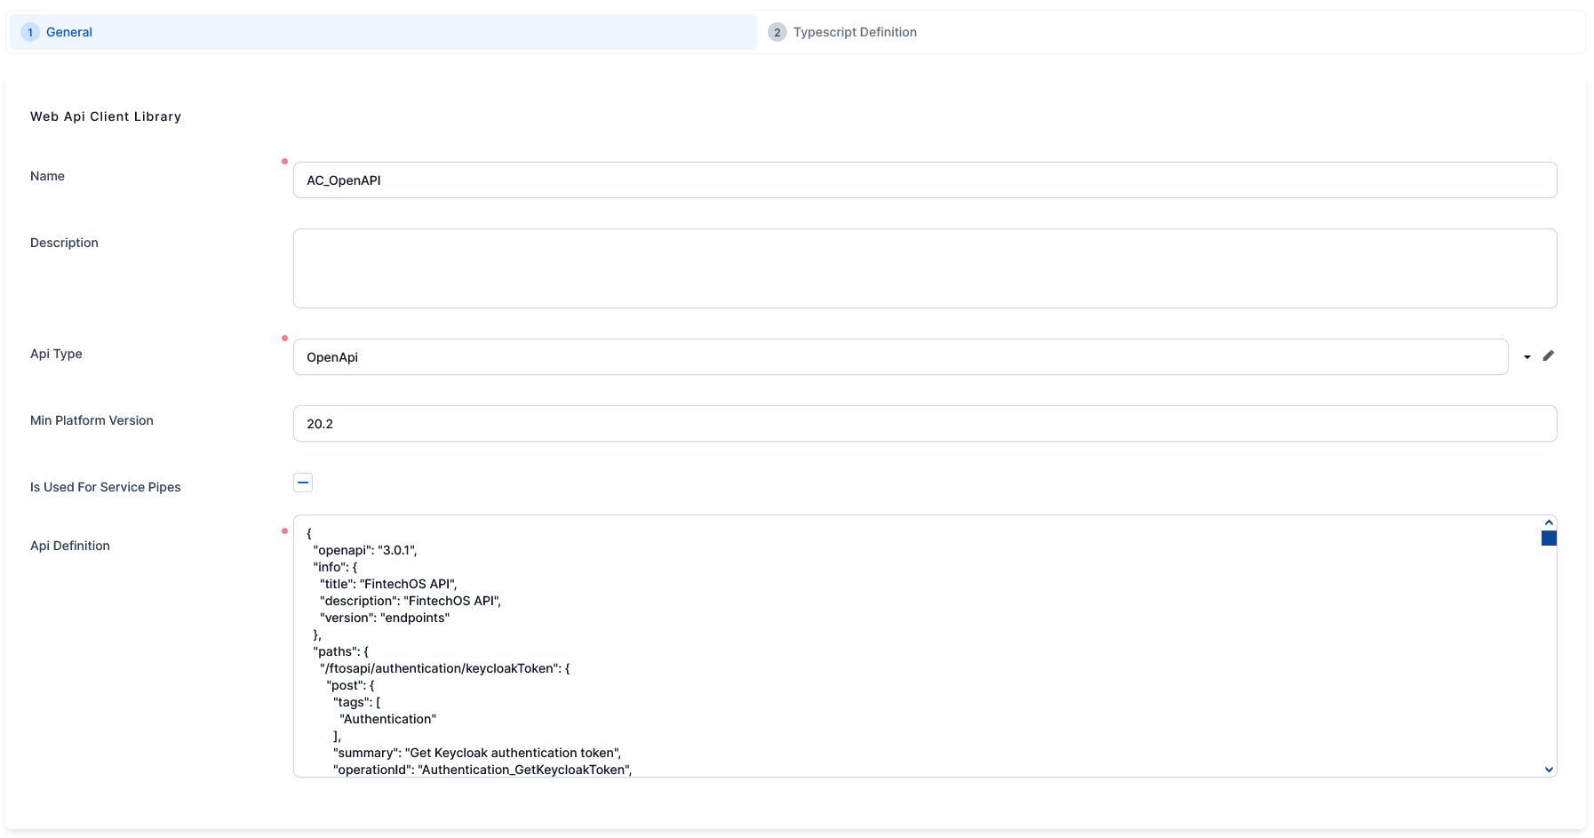Select the step 2 circle beside Typescript Definition
The width and height of the screenshot is (1594, 838).
pos(777,31)
